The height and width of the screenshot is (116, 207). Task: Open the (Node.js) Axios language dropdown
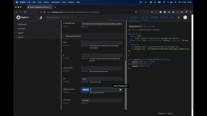coord(136,26)
